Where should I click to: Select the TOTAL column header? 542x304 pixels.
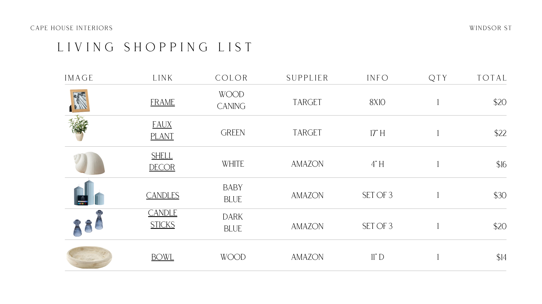pyautogui.click(x=492, y=78)
